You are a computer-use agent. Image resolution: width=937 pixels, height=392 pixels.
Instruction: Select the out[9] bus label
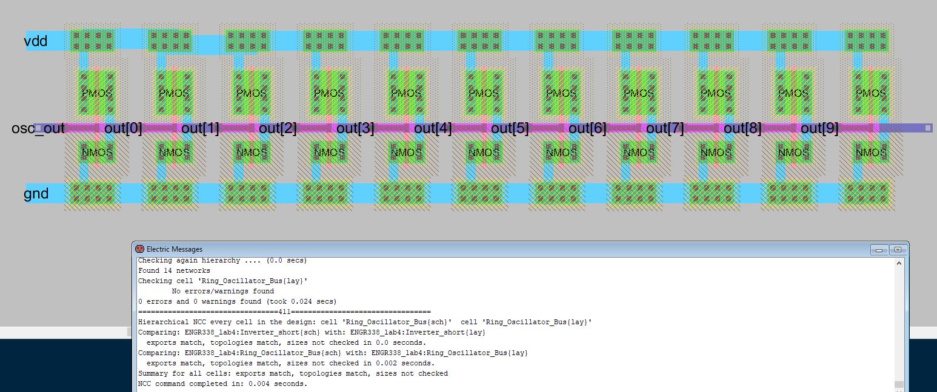pos(819,128)
